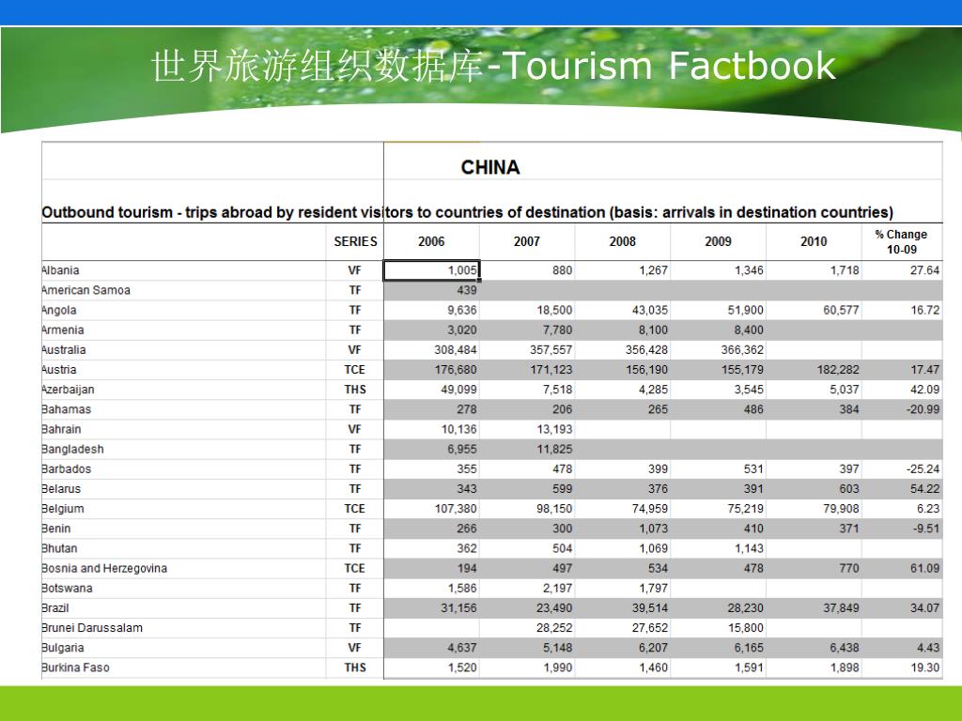Select the 2008 column header
Viewport: 962px width, 721px height.
(623, 241)
